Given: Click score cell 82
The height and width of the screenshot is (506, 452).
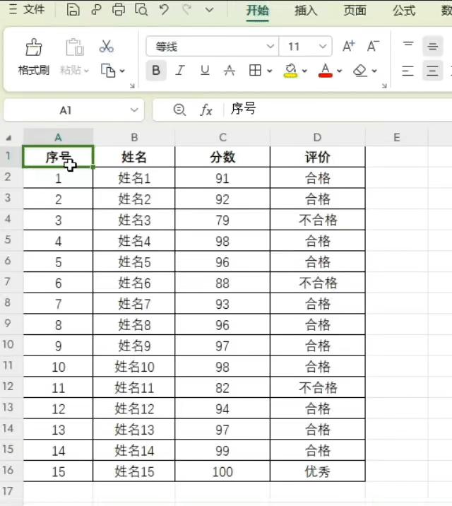Looking at the screenshot, I should tap(222, 388).
